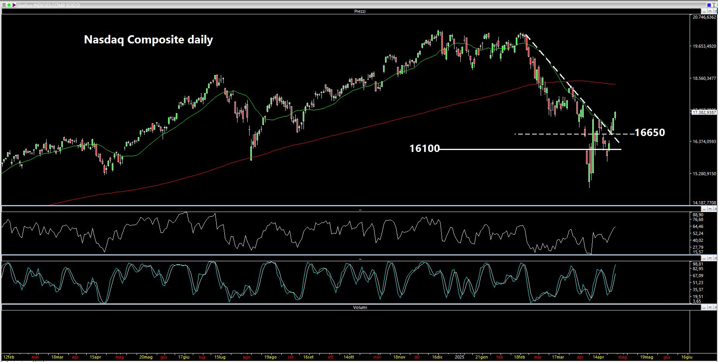Click the 16giu date on the time axis
Screen dimensions: 718x362
(x=687, y=357)
